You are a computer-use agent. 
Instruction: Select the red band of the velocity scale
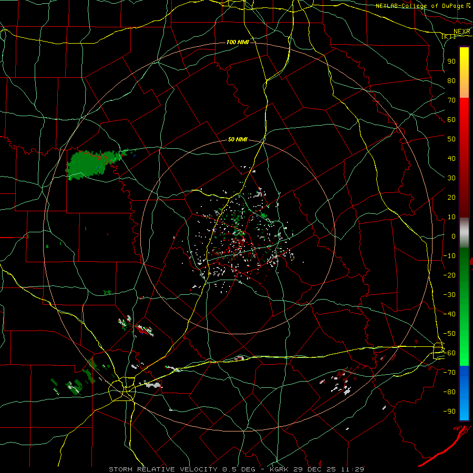pos(464,158)
